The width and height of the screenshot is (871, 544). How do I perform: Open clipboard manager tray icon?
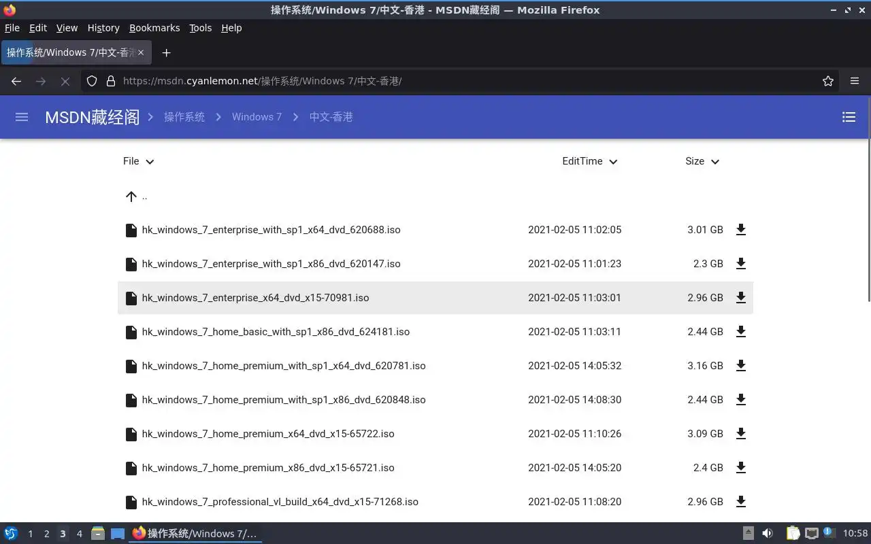point(793,534)
